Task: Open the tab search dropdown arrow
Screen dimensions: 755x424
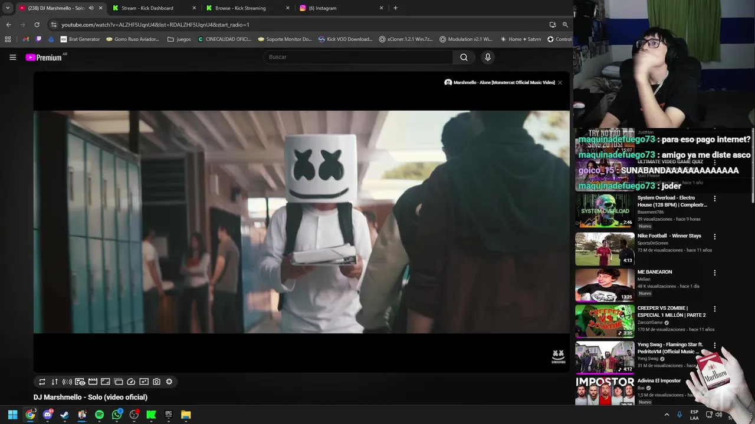Action: pyautogui.click(x=7, y=8)
